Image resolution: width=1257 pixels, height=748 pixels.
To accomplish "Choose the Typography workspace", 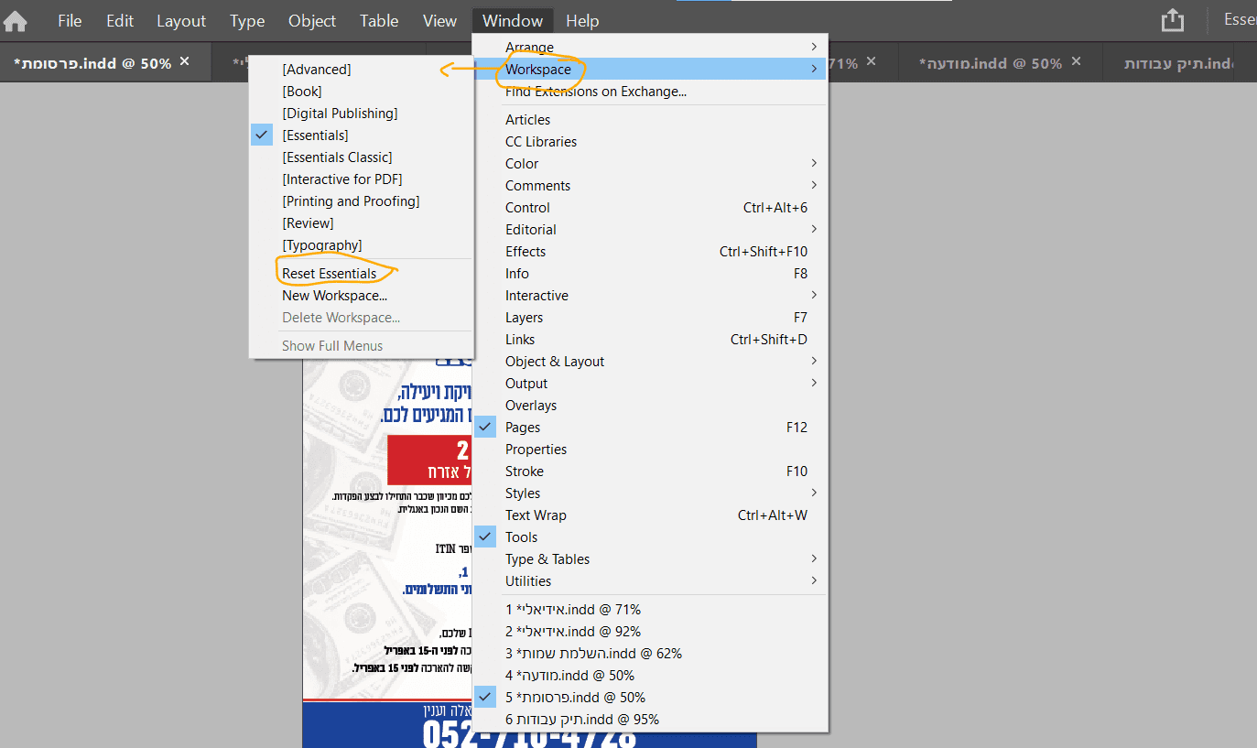I will point(362,245).
